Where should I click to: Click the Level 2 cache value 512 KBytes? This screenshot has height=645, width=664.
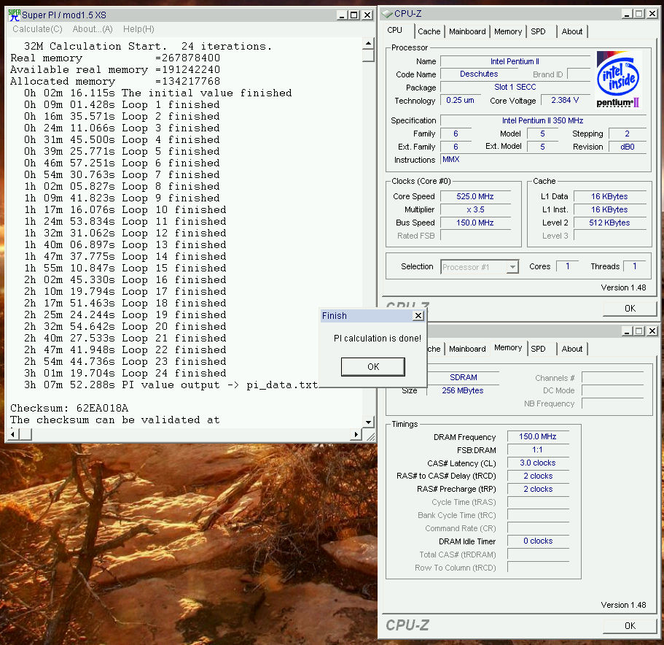tap(609, 223)
